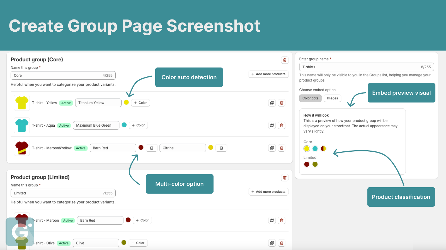Remove T-shirt - Yellow product row
Screen dimensions: 446x250
click(282, 103)
